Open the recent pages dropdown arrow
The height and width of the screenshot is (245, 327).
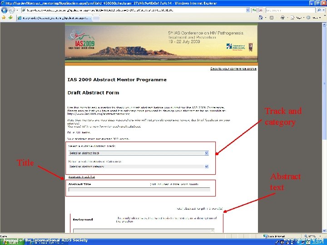[17, 10]
